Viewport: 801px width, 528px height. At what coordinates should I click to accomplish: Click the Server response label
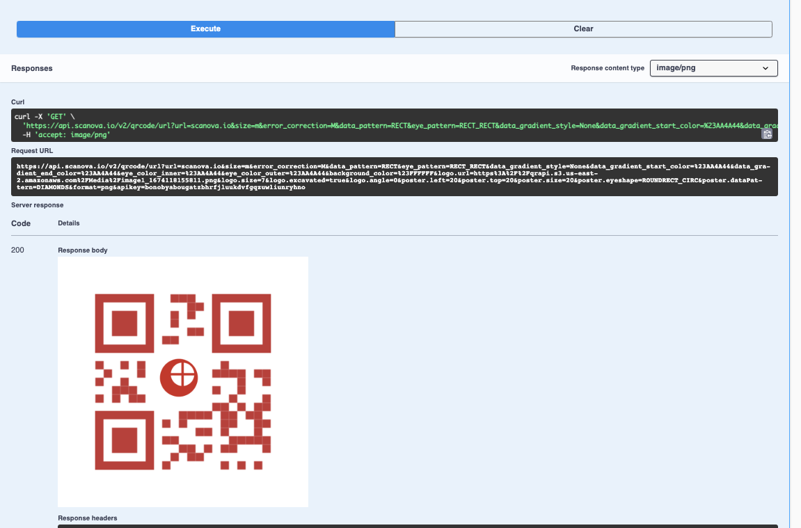click(38, 205)
